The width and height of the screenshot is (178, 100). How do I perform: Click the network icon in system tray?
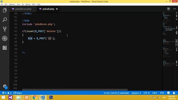[157, 97]
